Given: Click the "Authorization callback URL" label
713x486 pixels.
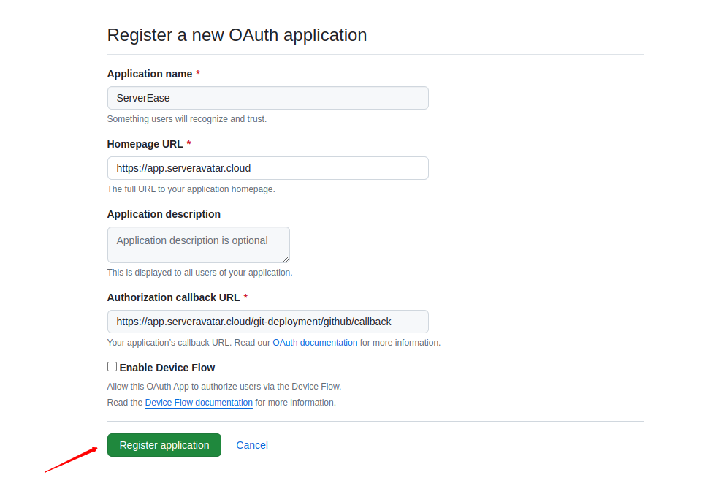Looking at the screenshot, I should (x=173, y=297).
